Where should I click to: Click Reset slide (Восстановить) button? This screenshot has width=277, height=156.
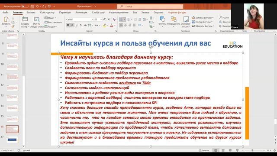53,22
